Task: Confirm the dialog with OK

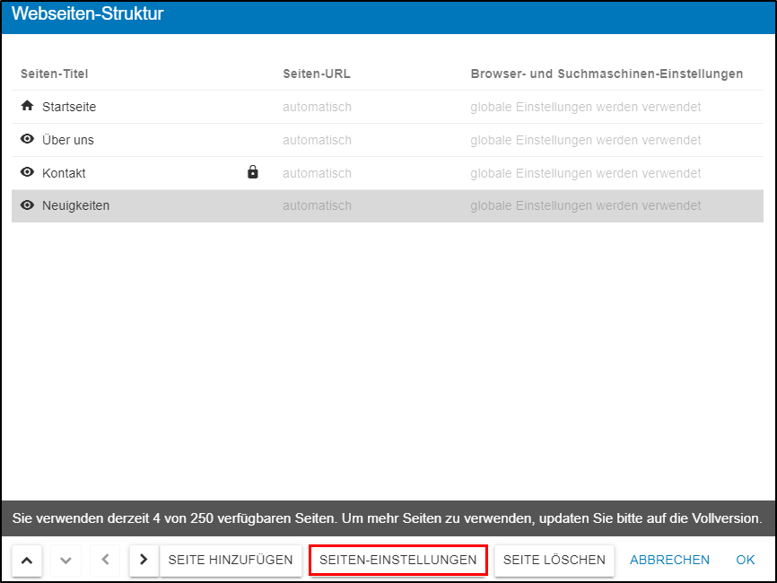Action: coord(746,560)
